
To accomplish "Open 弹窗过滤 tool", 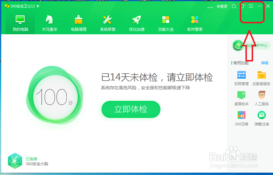I will [x=261, y=119].
